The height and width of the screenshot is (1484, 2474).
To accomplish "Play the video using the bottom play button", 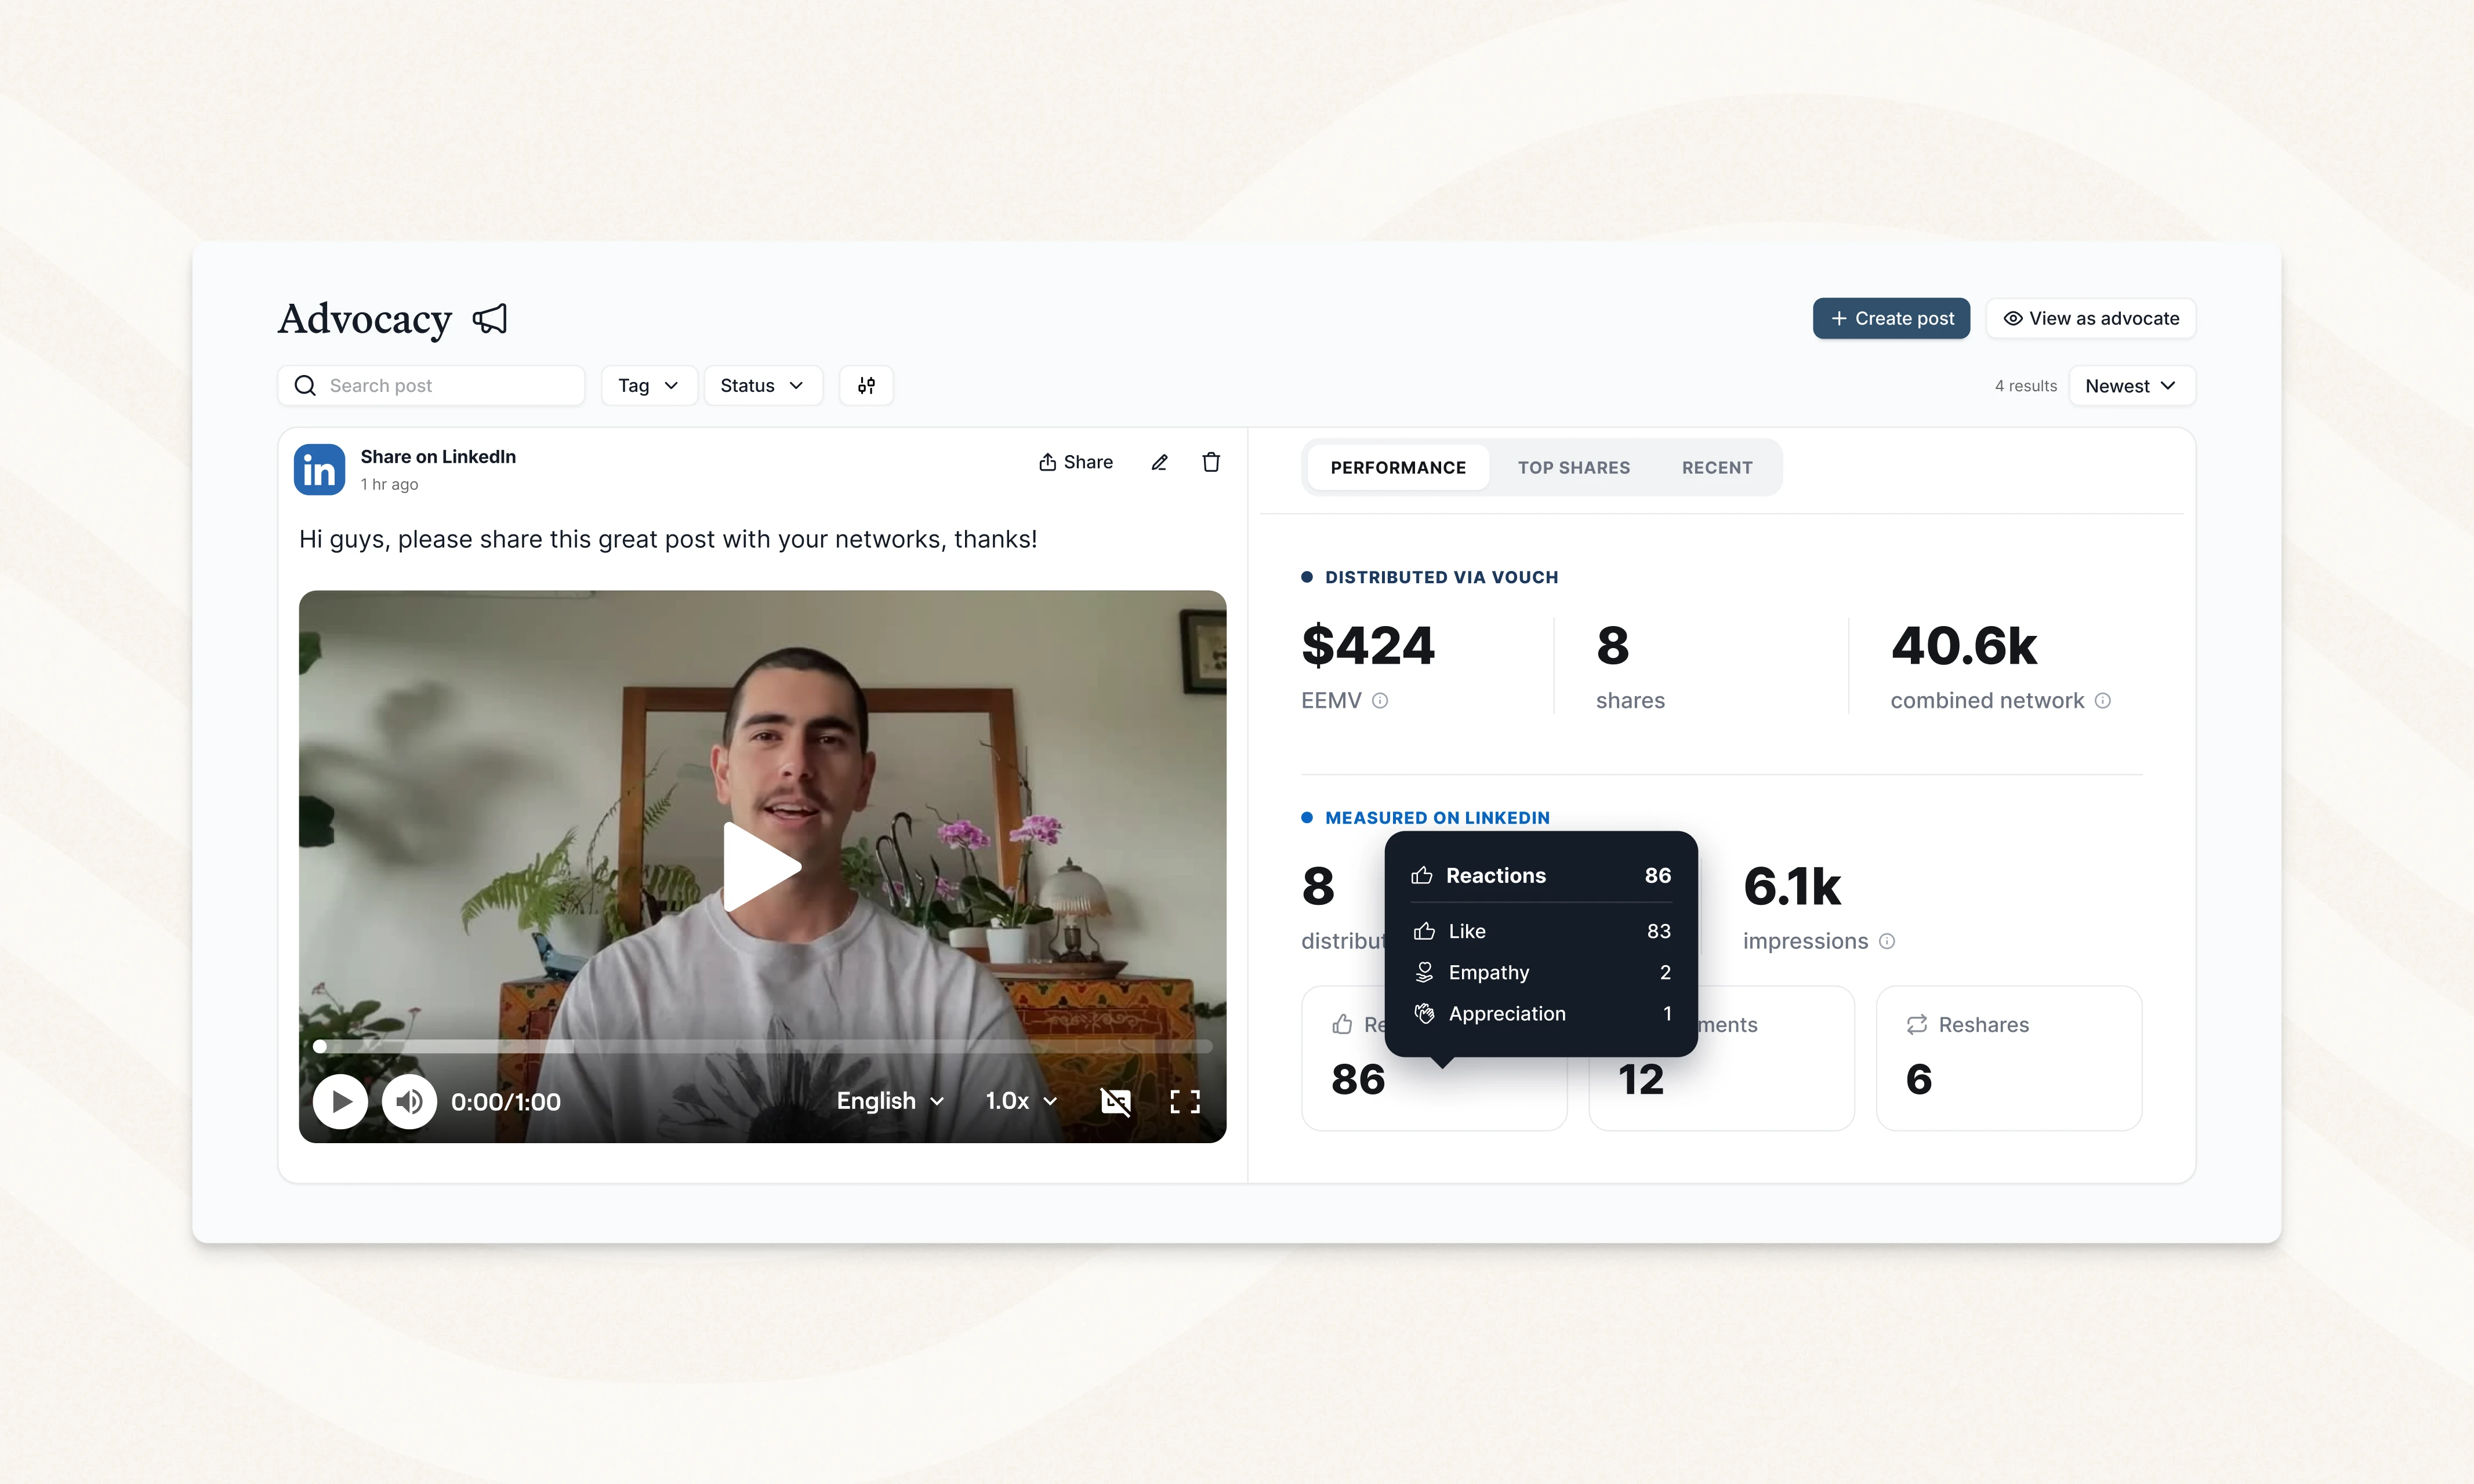I will (x=340, y=1102).
